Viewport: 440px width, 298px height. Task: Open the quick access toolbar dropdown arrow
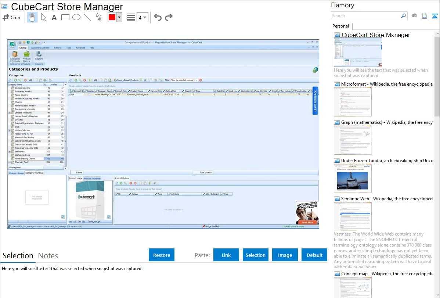point(44,42)
